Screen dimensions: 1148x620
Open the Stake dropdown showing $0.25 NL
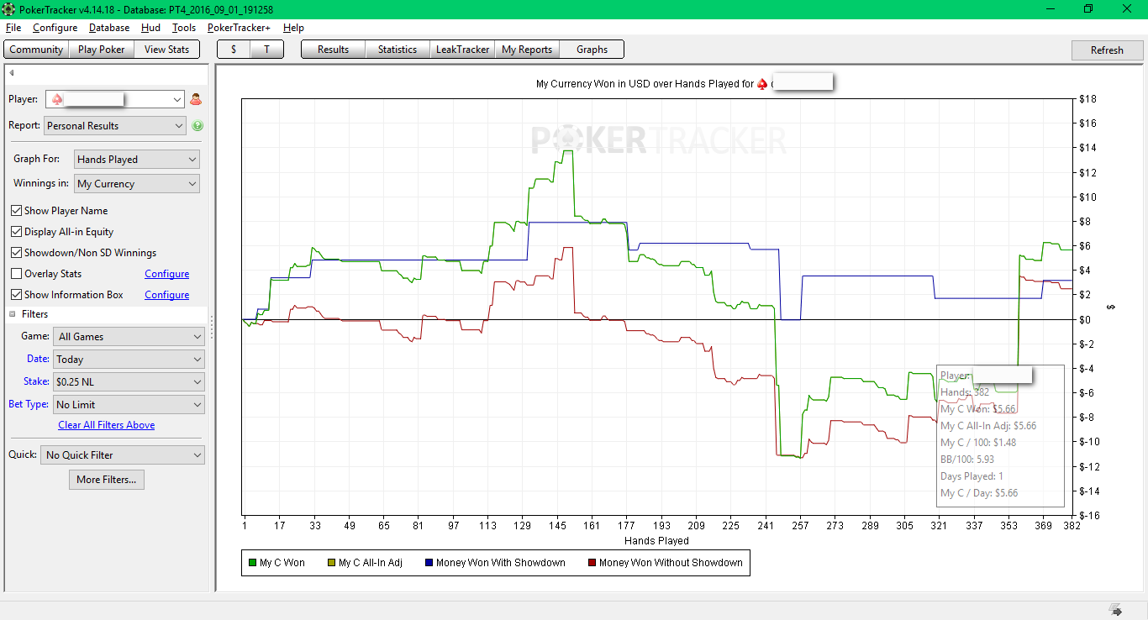pyautogui.click(x=129, y=382)
